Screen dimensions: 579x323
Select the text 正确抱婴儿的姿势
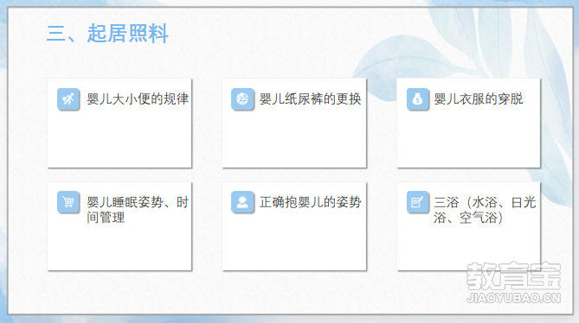click(x=310, y=202)
